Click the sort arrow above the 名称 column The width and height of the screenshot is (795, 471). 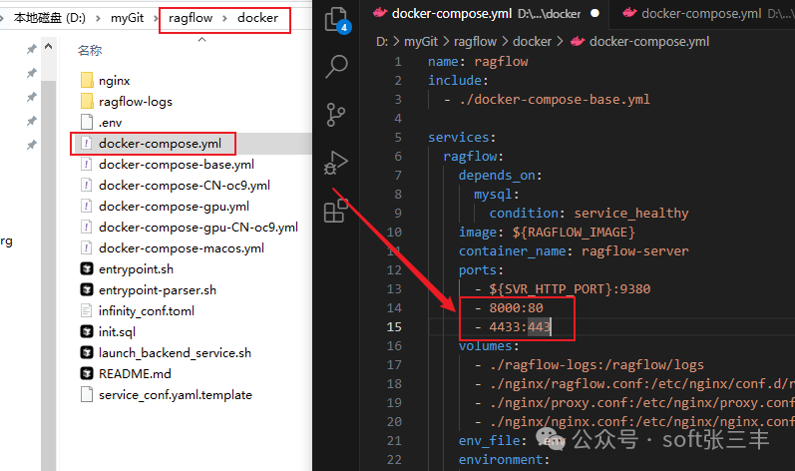[x=201, y=40]
